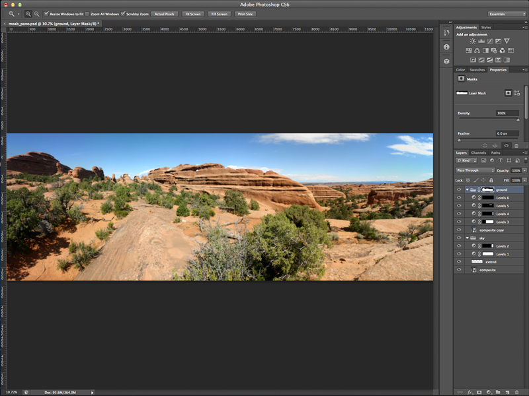Hide the composite copy layer
This screenshot has width=529, height=396.
coord(459,230)
